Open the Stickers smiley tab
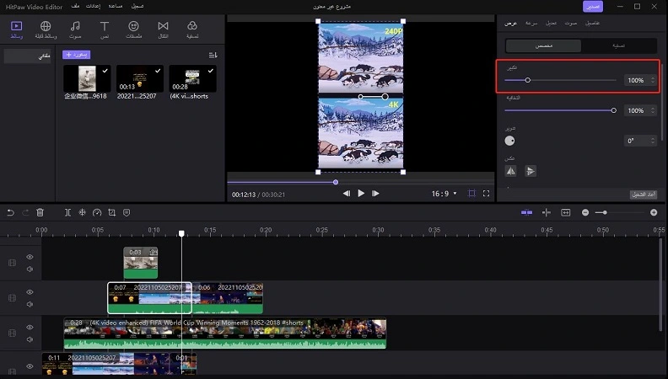This screenshot has height=379, width=668. pos(133,29)
